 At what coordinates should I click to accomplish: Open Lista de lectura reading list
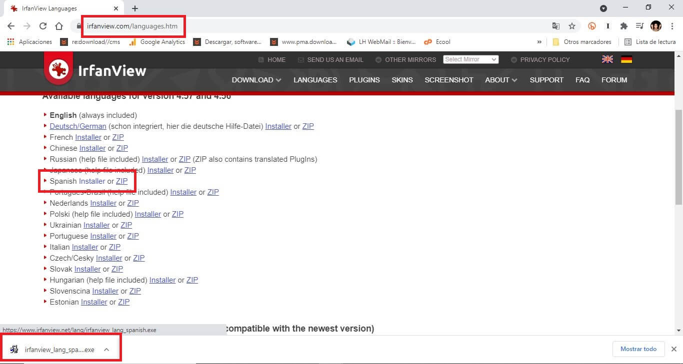tap(650, 42)
